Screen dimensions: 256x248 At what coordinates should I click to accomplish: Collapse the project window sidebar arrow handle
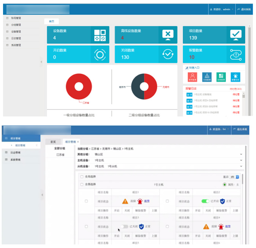(42, 195)
